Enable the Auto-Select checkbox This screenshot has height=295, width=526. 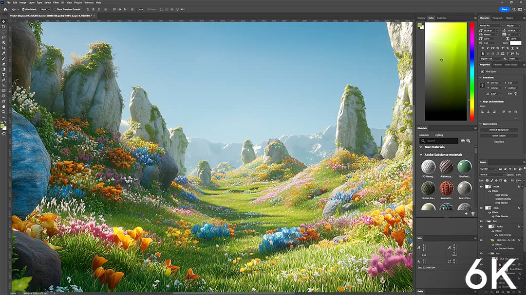pos(23,9)
